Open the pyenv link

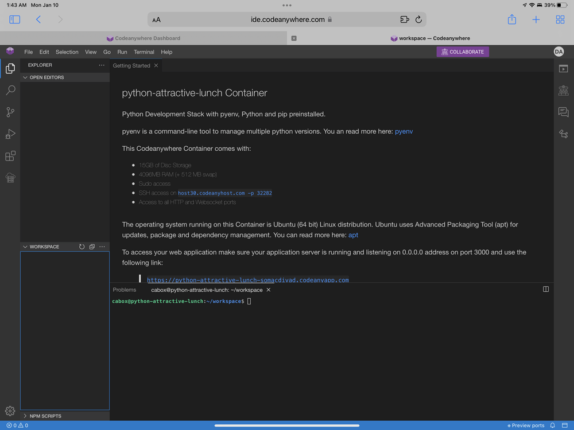point(404,131)
